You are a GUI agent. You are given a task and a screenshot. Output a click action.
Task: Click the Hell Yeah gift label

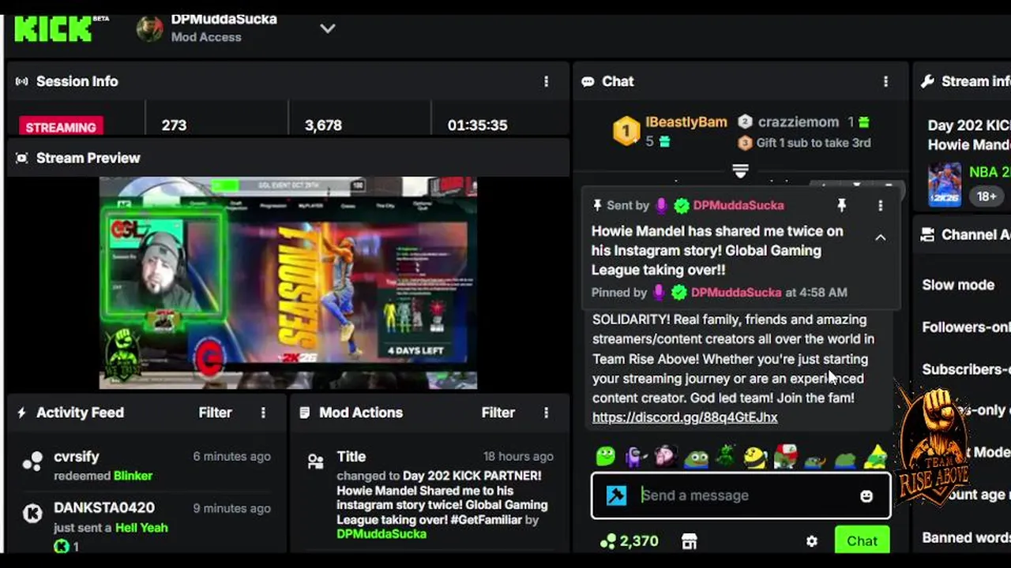[141, 528]
